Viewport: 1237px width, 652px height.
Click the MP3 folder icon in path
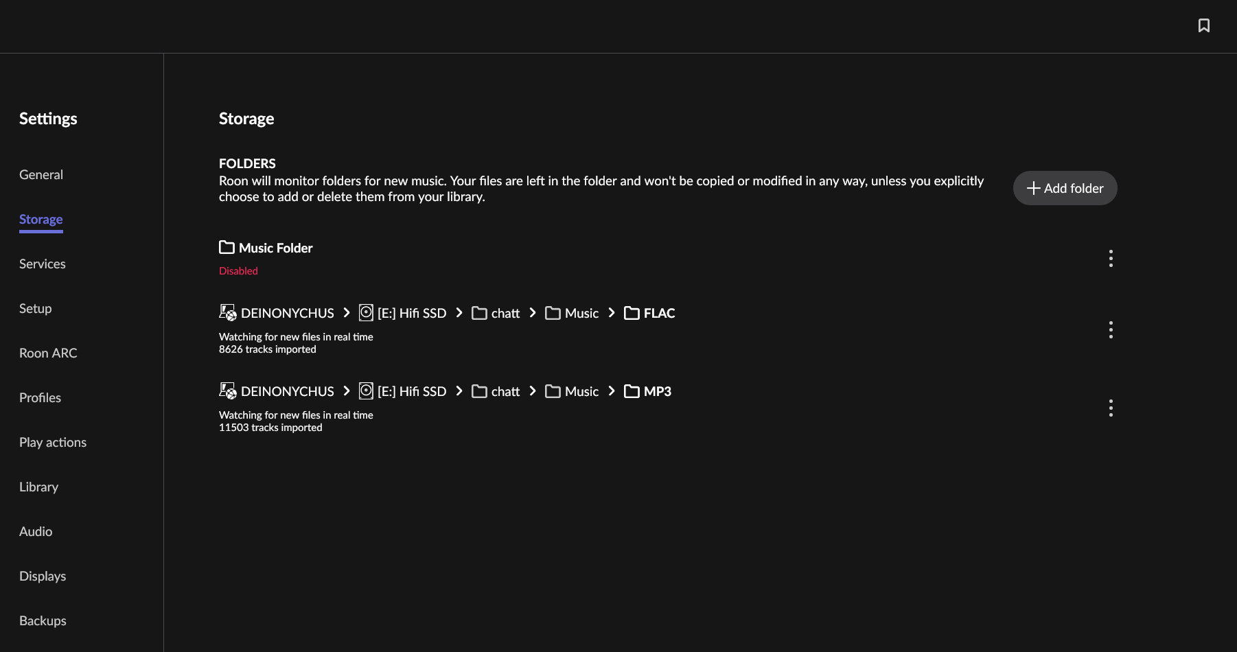[632, 391]
